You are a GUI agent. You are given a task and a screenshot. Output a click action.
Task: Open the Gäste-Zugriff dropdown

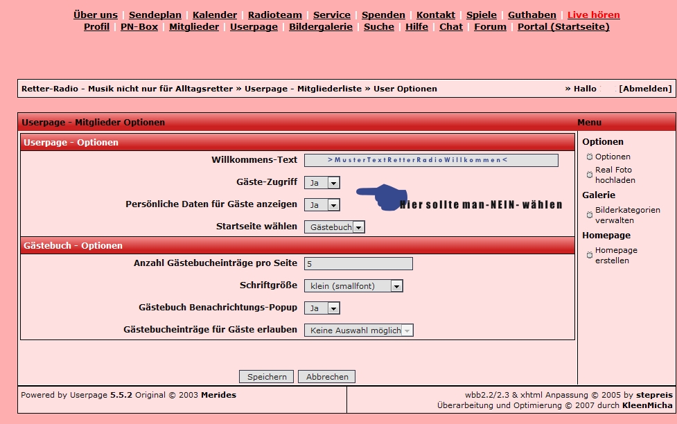[322, 183]
